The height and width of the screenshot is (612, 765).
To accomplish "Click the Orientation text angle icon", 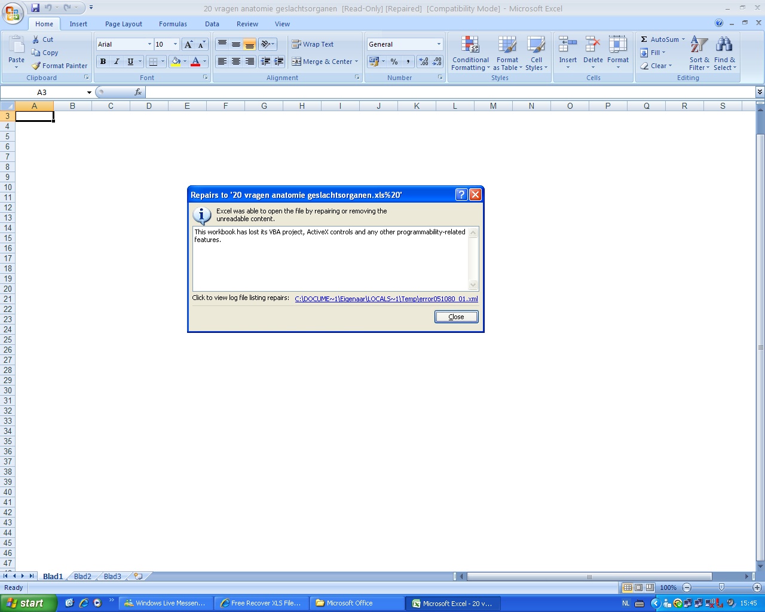I will (x=267, y=44).
